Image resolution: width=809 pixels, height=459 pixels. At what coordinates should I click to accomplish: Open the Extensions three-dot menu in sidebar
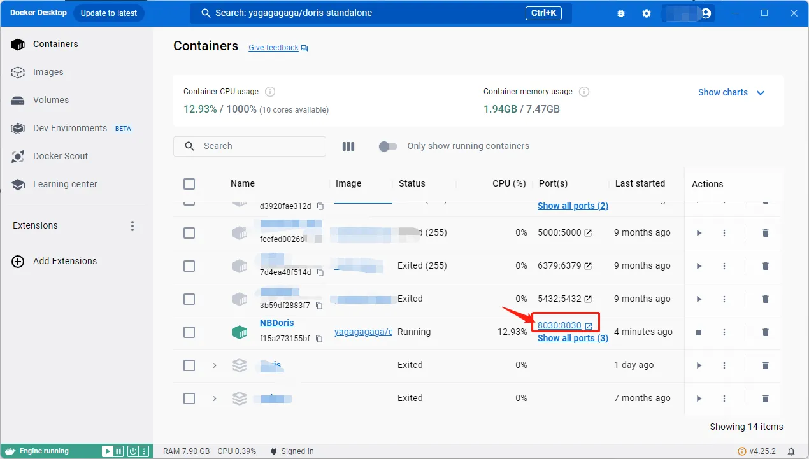[x=132, y=226]
